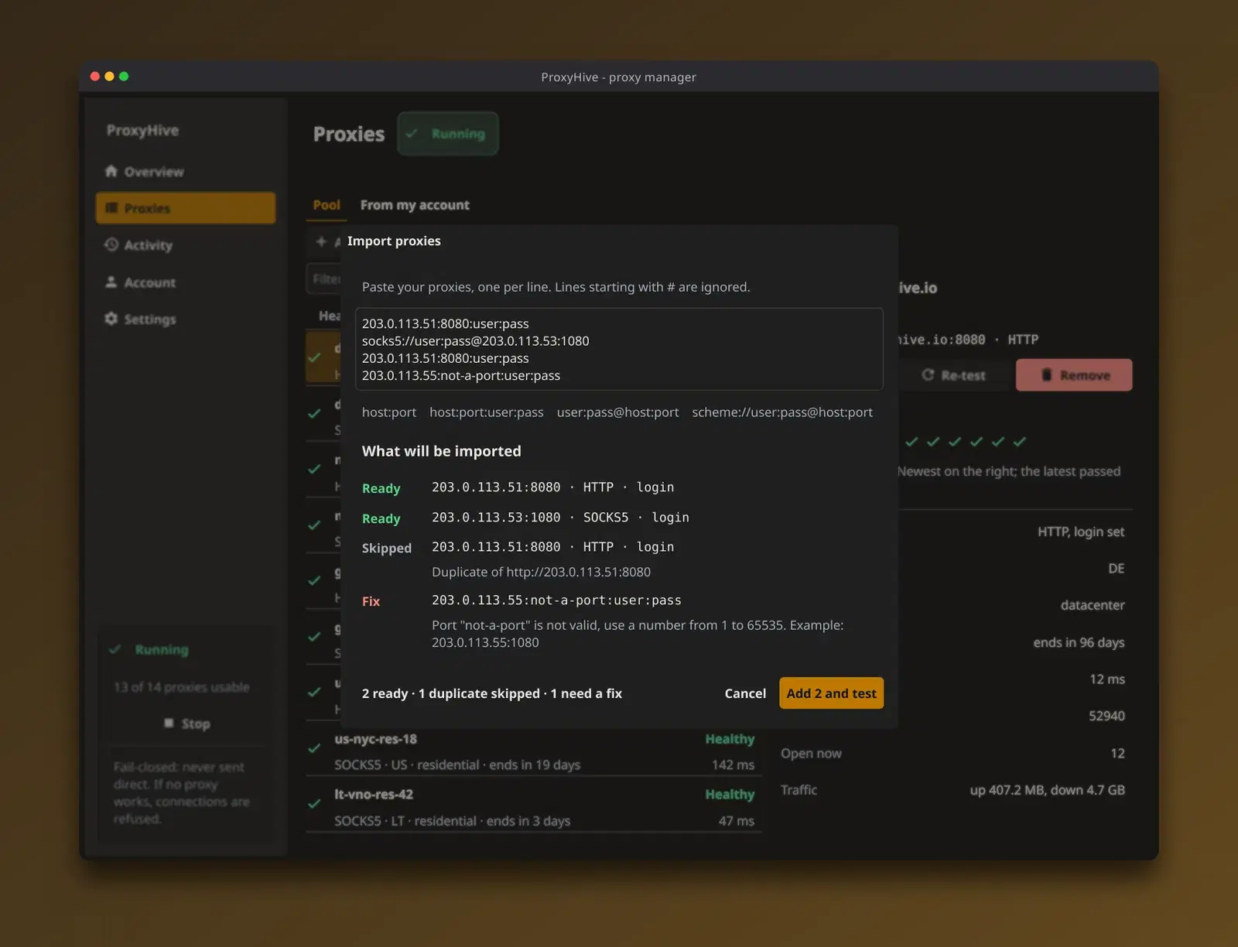Screen dimensions: 1238x947
Task: Go to Account in the sidebar
Action: click(186, 282)
